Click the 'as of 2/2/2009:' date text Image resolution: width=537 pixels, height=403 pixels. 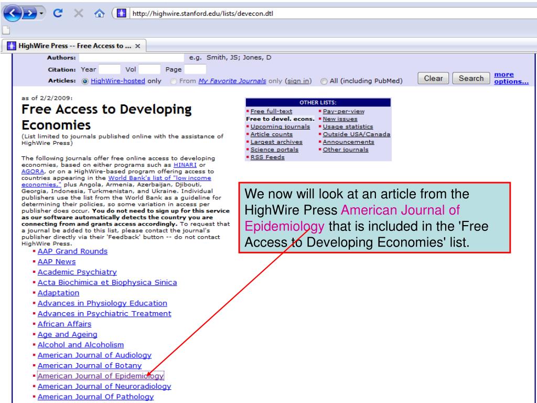pyautogui.click(x=47, y=98)
